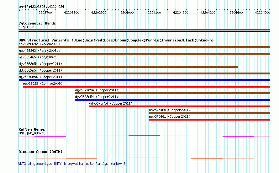The height and width of the screenshot is (173, 279).
Task: Select the blue gain bar under dgv5670n54
Action: pos(144,80)
